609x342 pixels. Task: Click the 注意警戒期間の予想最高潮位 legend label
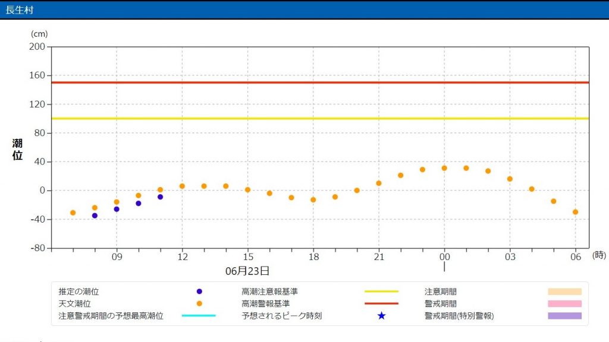pyautogui.click(x=111, y=316)
